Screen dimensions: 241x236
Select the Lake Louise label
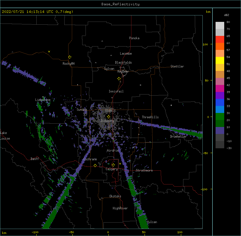(5, 136)
